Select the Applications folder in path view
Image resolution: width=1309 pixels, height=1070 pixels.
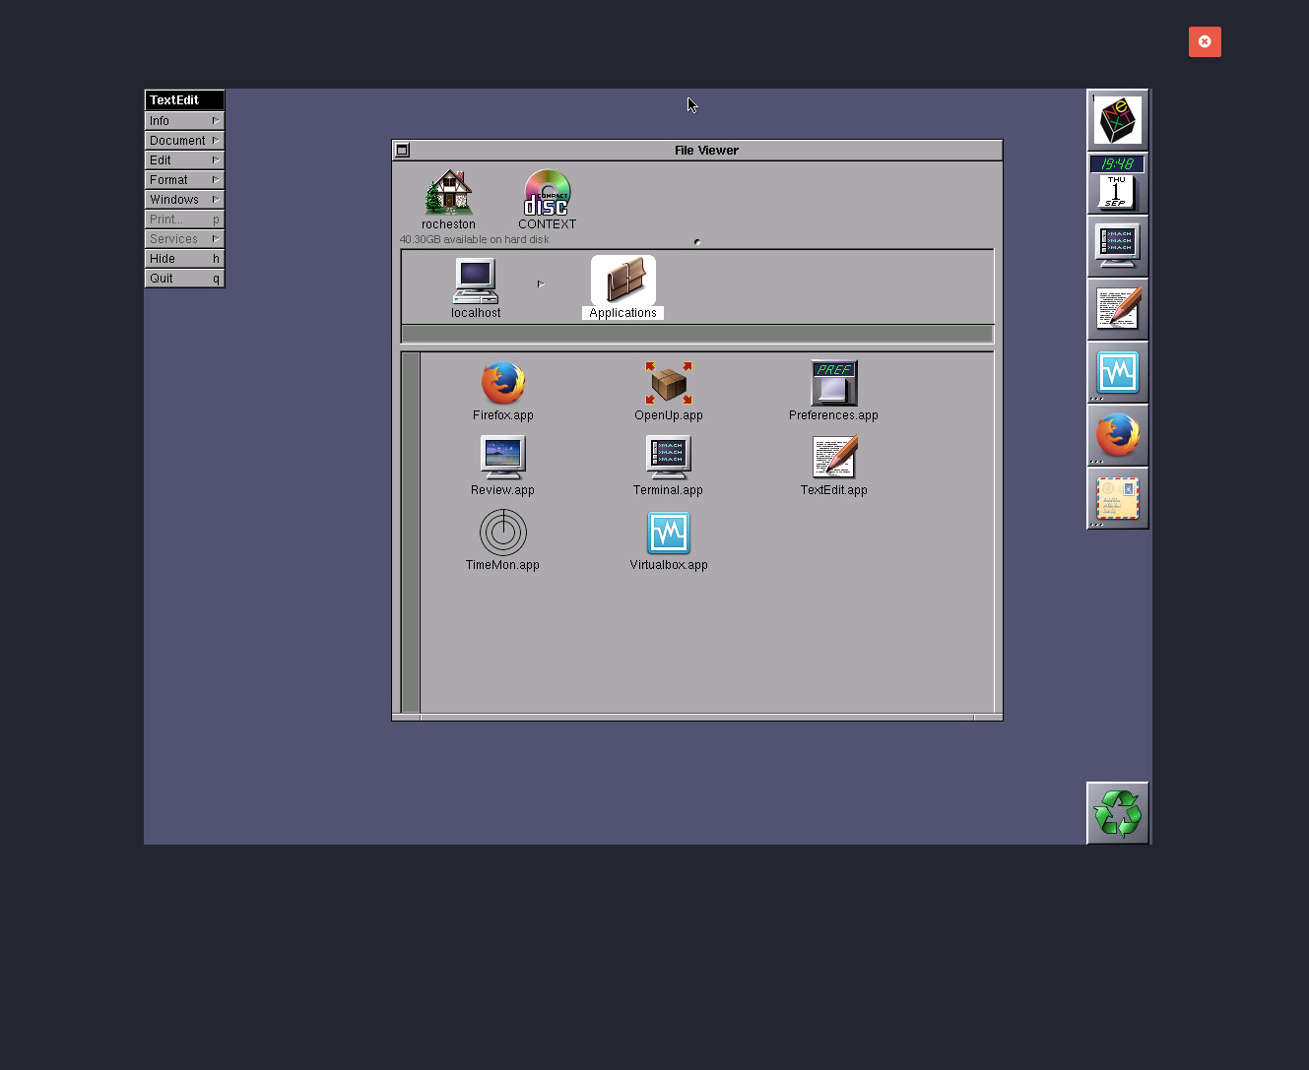click(622, 282)
